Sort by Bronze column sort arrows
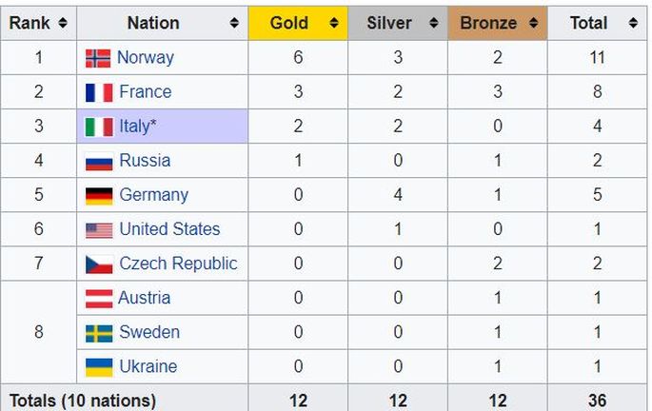652x411 pixels. (x=533, y=23)
